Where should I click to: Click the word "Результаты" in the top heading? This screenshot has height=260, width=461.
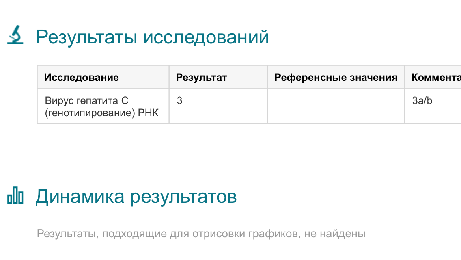(87, 37)
